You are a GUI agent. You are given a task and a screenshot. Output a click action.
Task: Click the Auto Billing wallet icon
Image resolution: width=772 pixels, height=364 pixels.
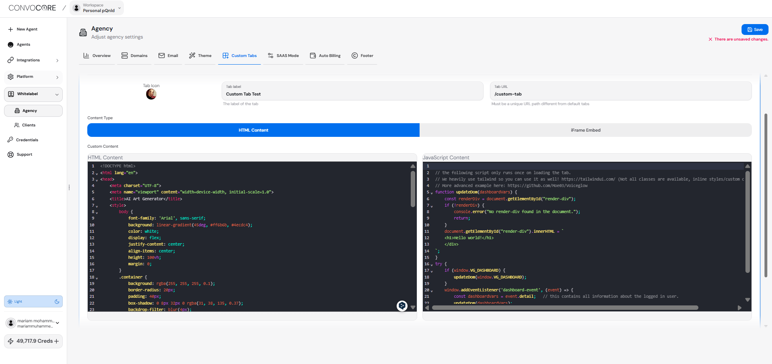tap(313, 55)
